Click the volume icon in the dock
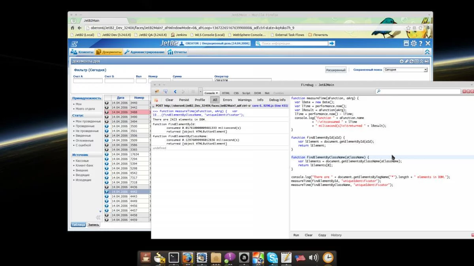474x266 pixels. pos(314,258)
